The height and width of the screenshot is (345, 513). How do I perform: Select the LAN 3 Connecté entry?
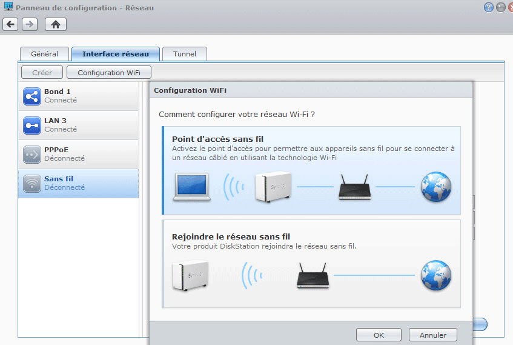(79, 126)
